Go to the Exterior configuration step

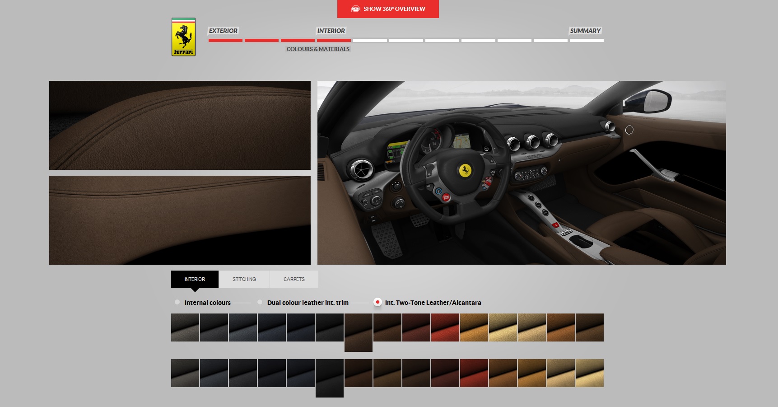coord(223,31)
